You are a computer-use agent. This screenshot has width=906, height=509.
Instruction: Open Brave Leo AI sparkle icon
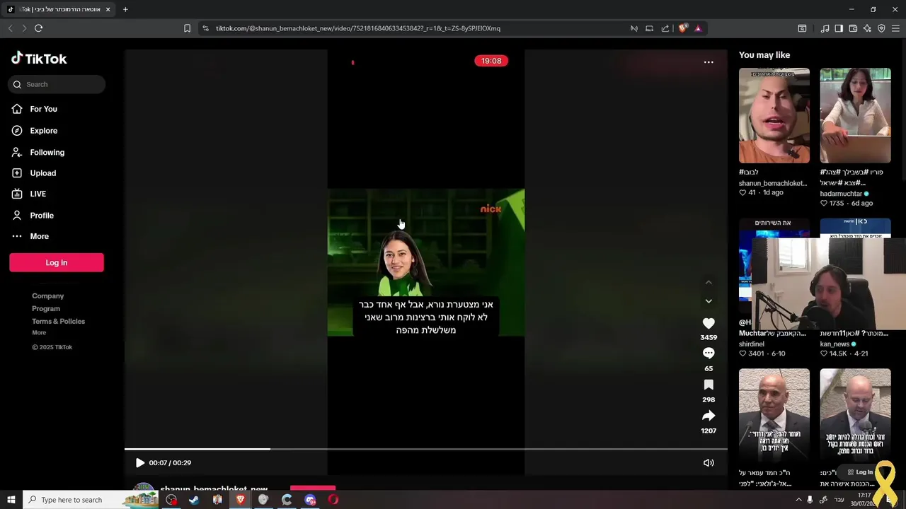(x=867, y=28)
